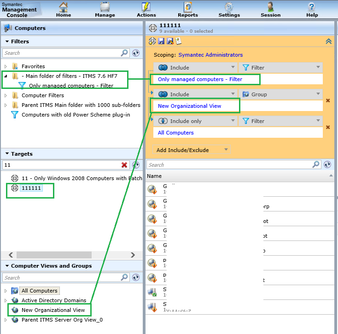Click the New Organizational View link in rule
Image resolution: width=338 pixels, height=334 pixels.
(189, 106)
